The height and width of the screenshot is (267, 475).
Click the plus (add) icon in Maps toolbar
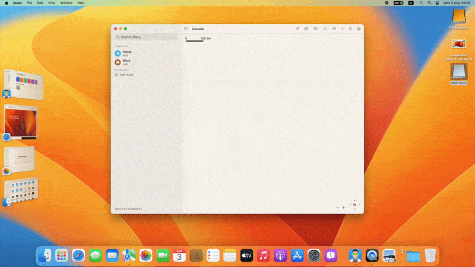pos(343,28)
